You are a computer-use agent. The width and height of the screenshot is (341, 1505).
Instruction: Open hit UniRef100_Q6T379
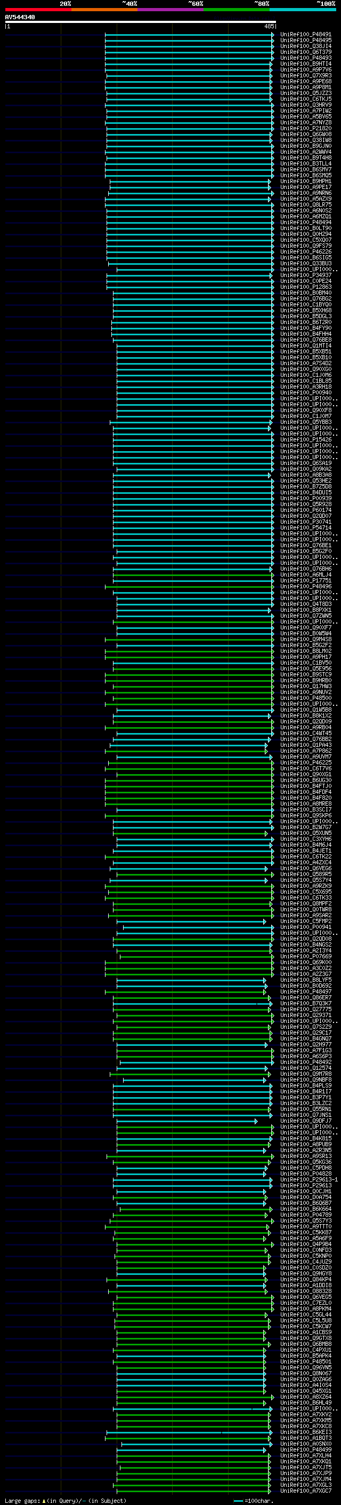tap(305, 52)
